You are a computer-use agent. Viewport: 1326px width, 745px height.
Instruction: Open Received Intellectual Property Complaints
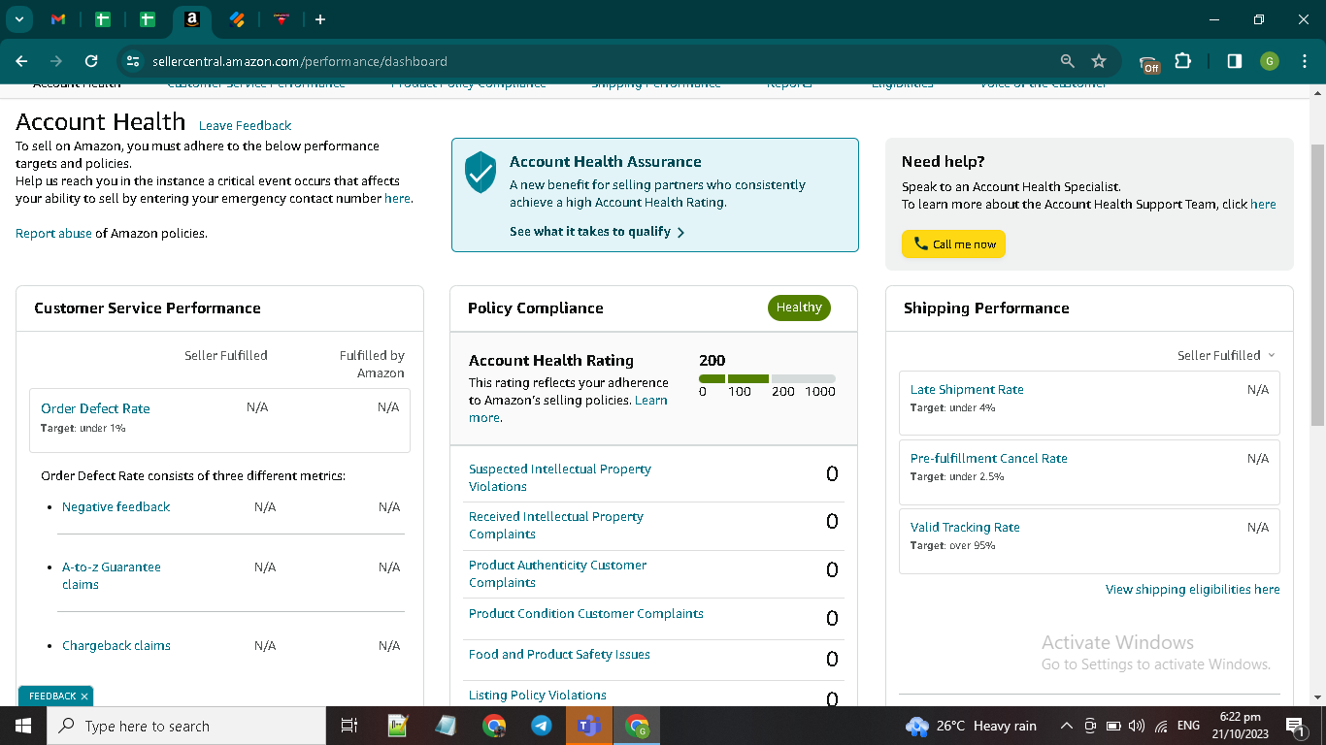tap(556, 525)
